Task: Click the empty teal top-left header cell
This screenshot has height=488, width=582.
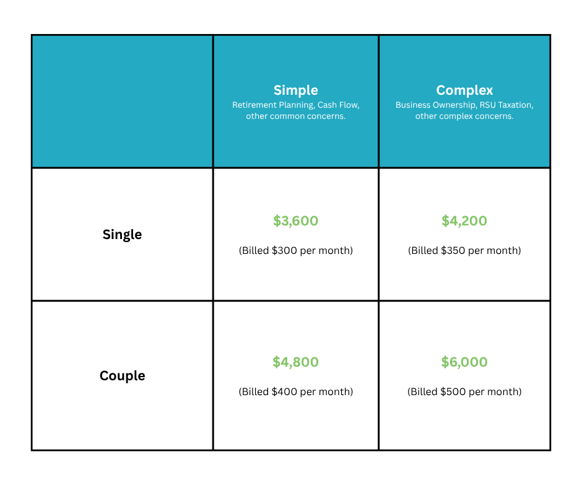Action: tap(122, 102)
